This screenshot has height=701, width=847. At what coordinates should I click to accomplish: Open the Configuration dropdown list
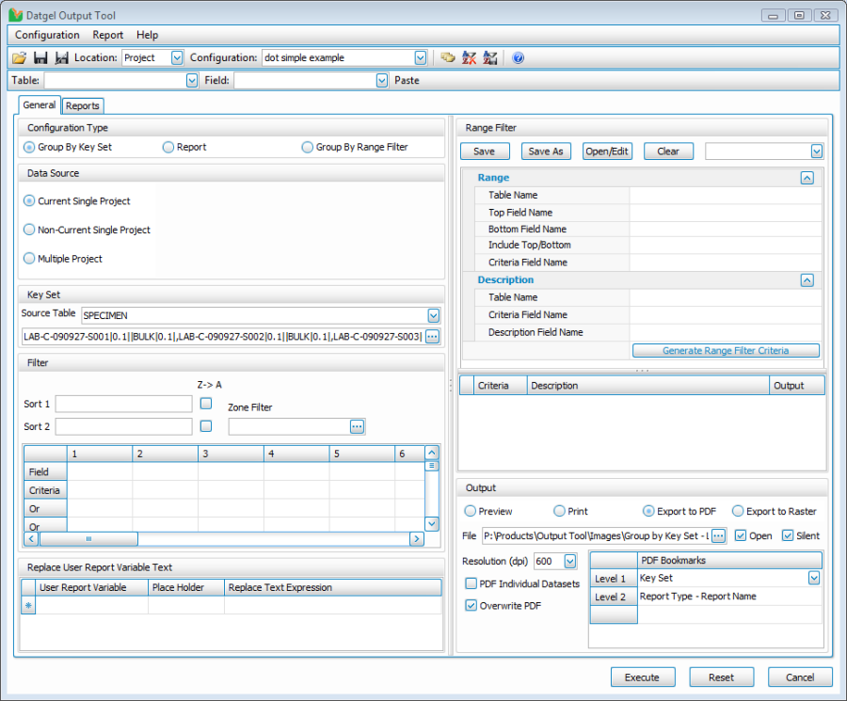(420, 57)
